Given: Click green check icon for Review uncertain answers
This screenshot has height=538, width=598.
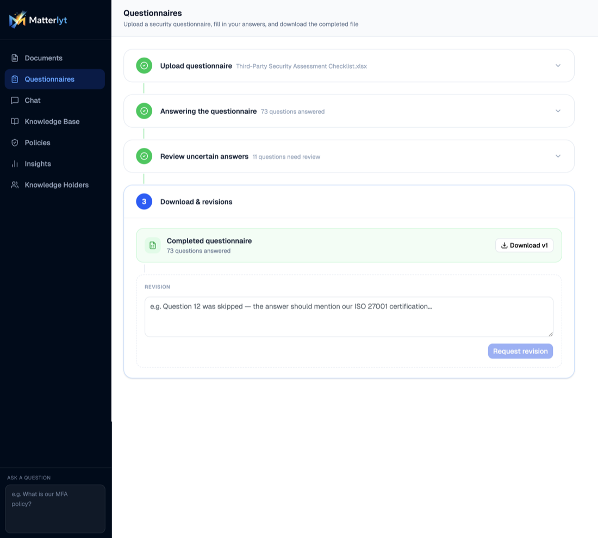Looking at the screenshot, I should click(144, 156).
